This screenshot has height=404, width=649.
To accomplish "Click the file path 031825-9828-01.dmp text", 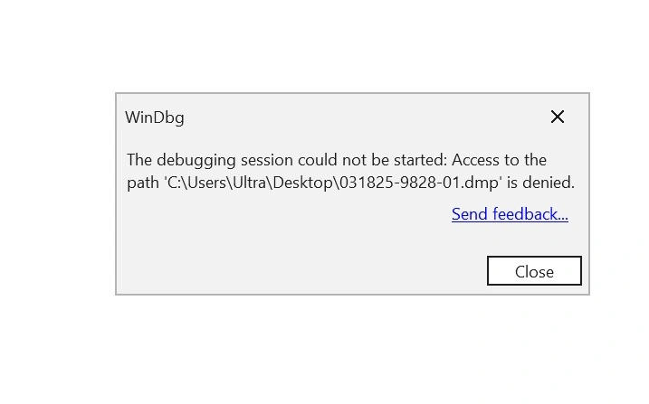I will [x=419, y=183].
